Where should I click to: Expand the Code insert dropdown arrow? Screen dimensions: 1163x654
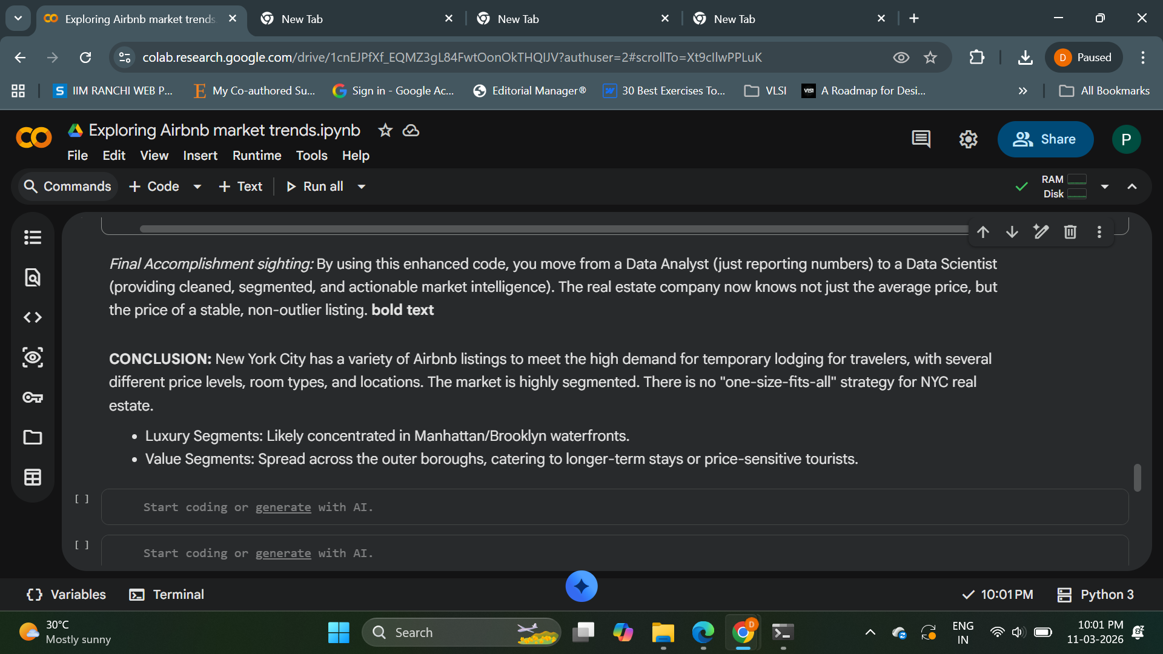[197, 187]
